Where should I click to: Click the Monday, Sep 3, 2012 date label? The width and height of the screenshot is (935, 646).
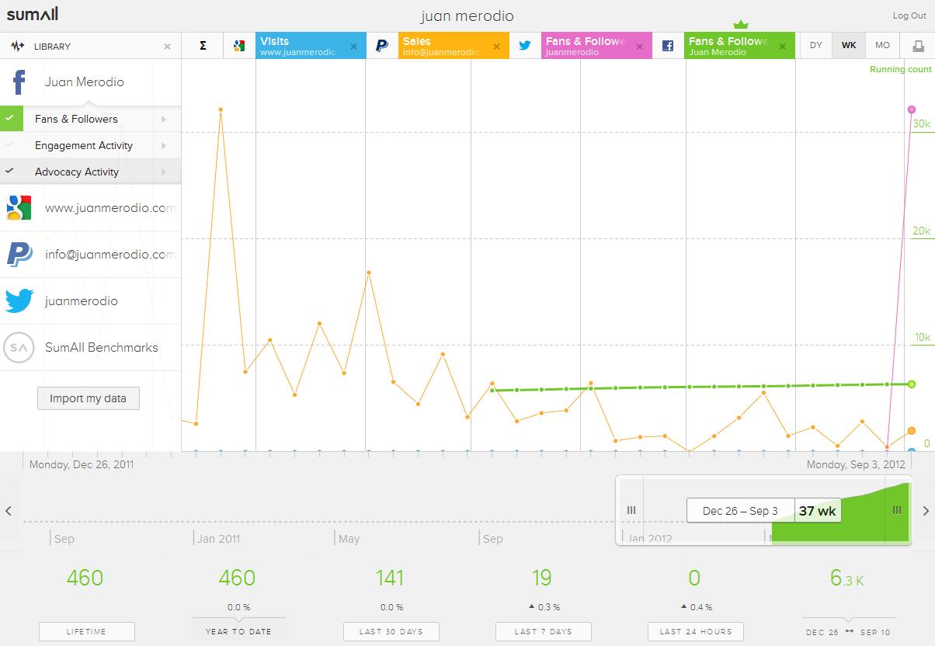857,464
